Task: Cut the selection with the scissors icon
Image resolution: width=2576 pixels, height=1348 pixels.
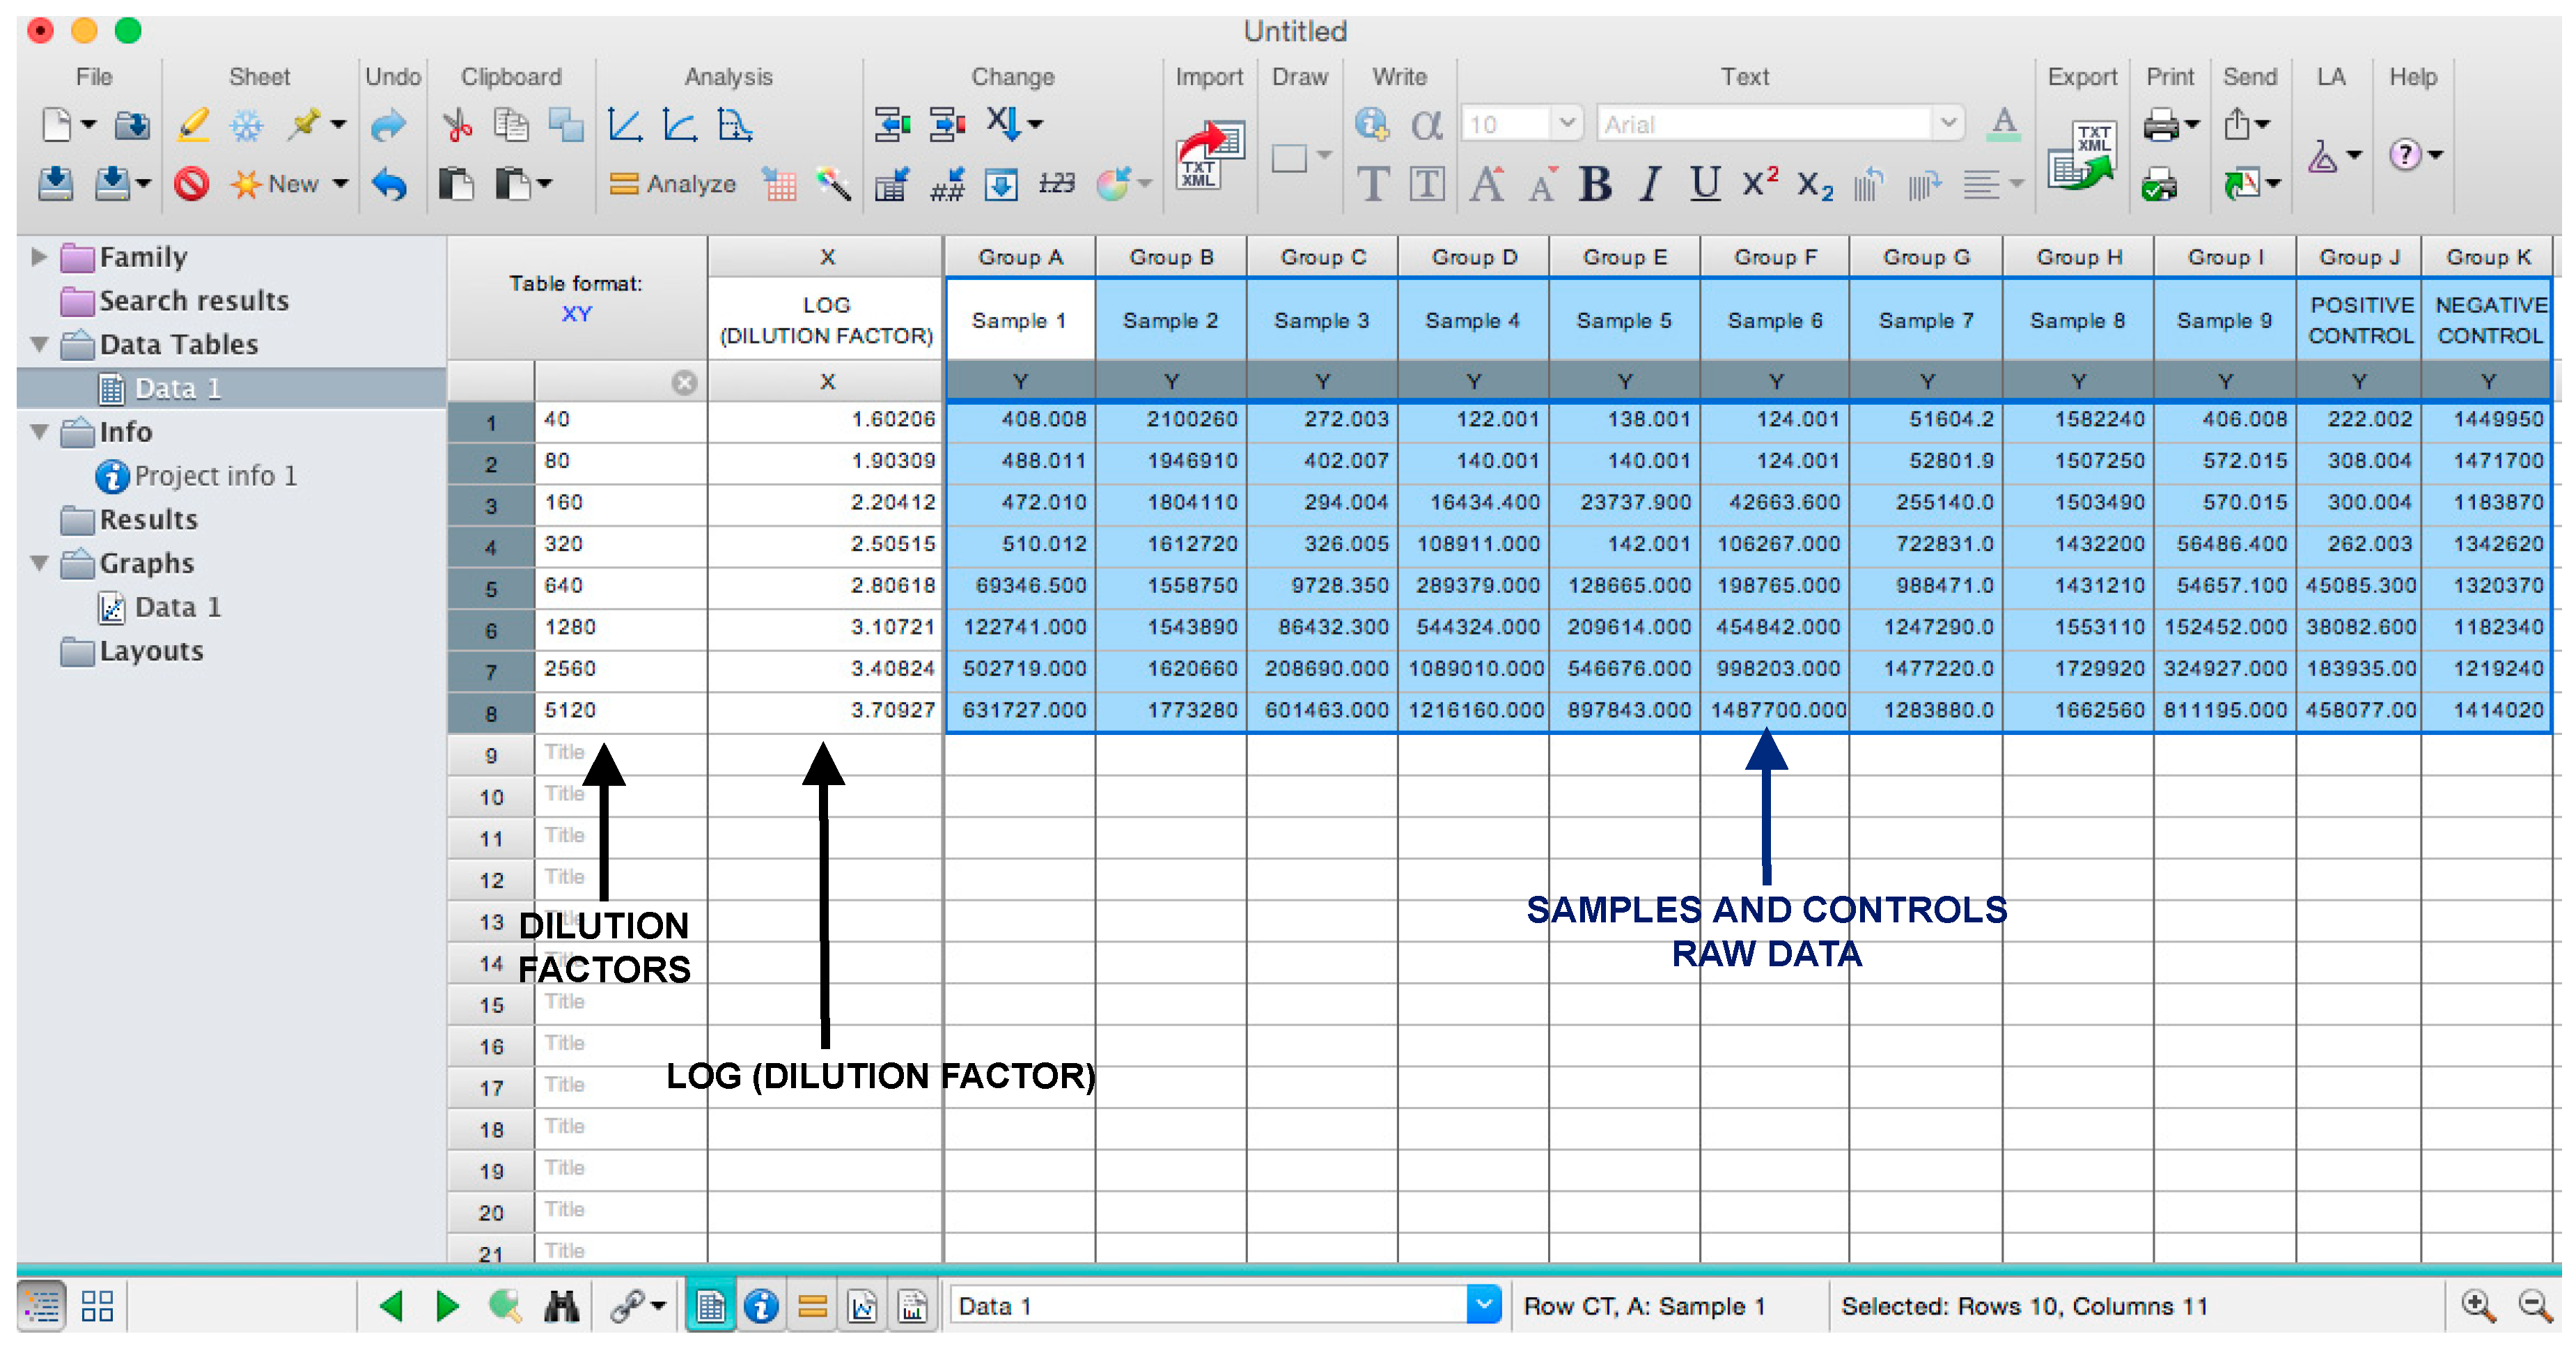Action: coord(457,125)
